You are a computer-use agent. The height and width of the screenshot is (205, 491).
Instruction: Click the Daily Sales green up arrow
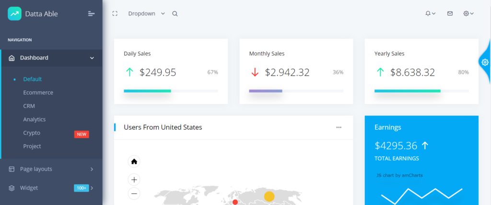(129, 72)
